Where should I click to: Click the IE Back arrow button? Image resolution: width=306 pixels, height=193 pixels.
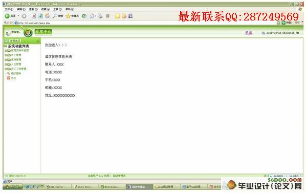point(7,16)
